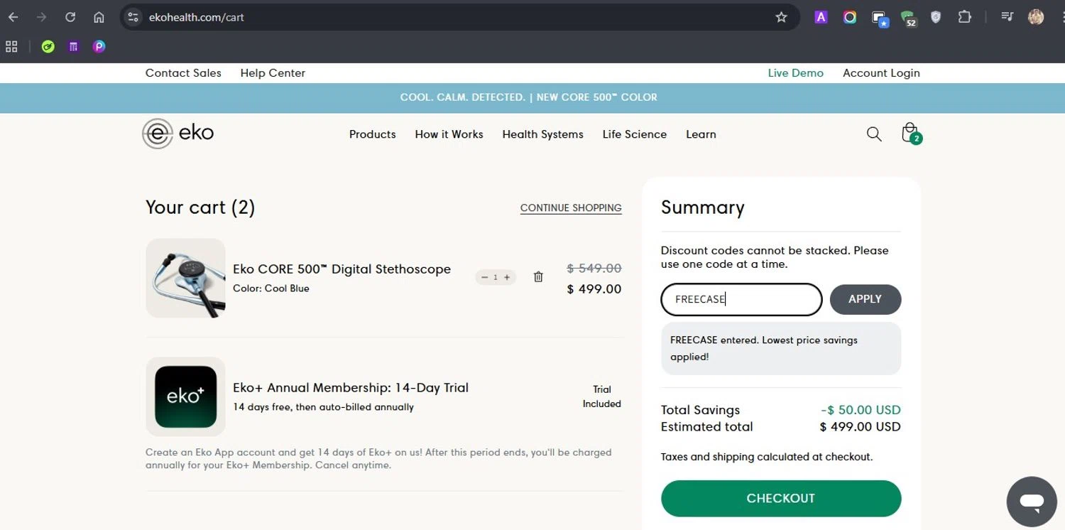Open the Eko CORE 500 Digital Stethoscope title
This screenshot has height=530, width=1065.
pos(342,269)
